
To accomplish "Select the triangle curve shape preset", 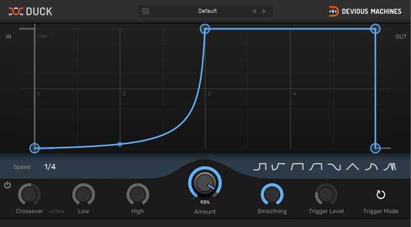I will click(x=353, y=167).
